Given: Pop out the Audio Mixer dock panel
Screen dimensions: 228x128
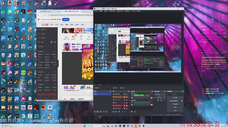Looking at the screenshot, I should coord(152,91).
